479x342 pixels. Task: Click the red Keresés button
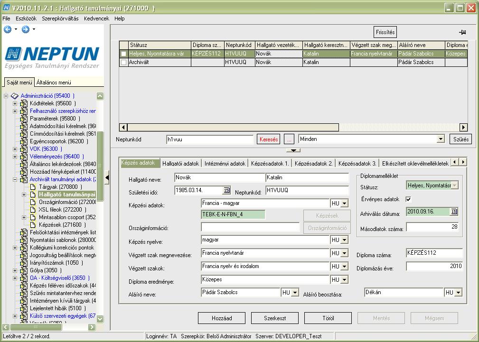pos(269,139)
